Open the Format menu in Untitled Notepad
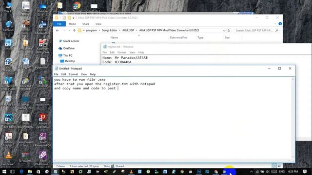This screenshot has height=175, width=312. click(74, 74)
